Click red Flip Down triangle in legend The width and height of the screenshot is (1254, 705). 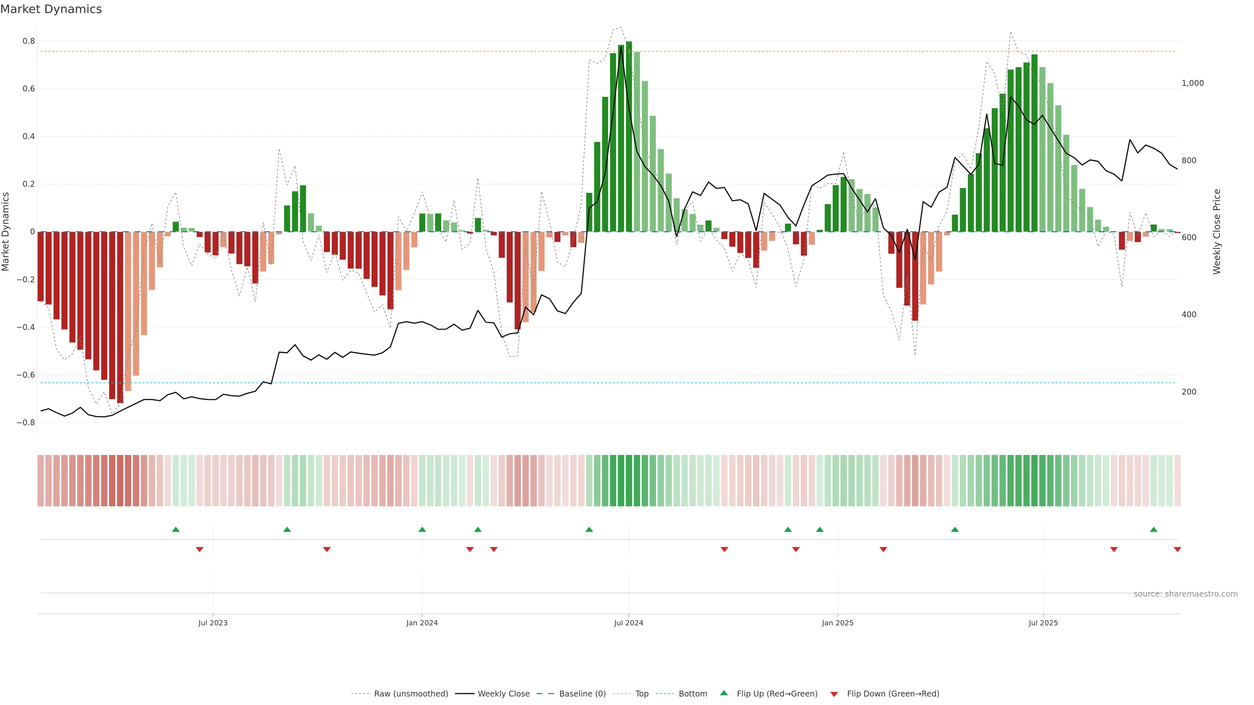coord(834,694)
